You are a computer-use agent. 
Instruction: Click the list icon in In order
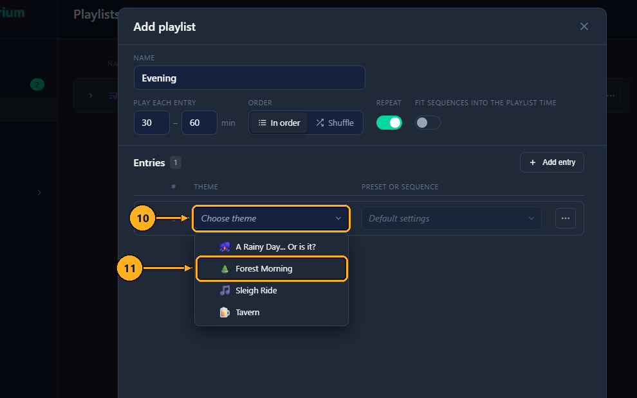(263, 123)
